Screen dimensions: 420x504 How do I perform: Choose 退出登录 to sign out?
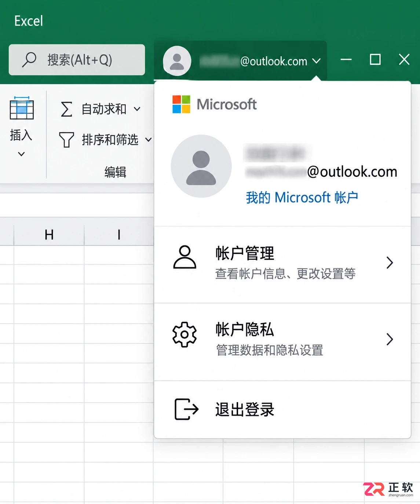[282, 410]
